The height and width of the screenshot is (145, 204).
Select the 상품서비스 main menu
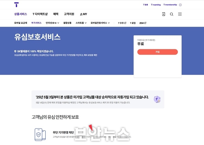pos(21,14)
